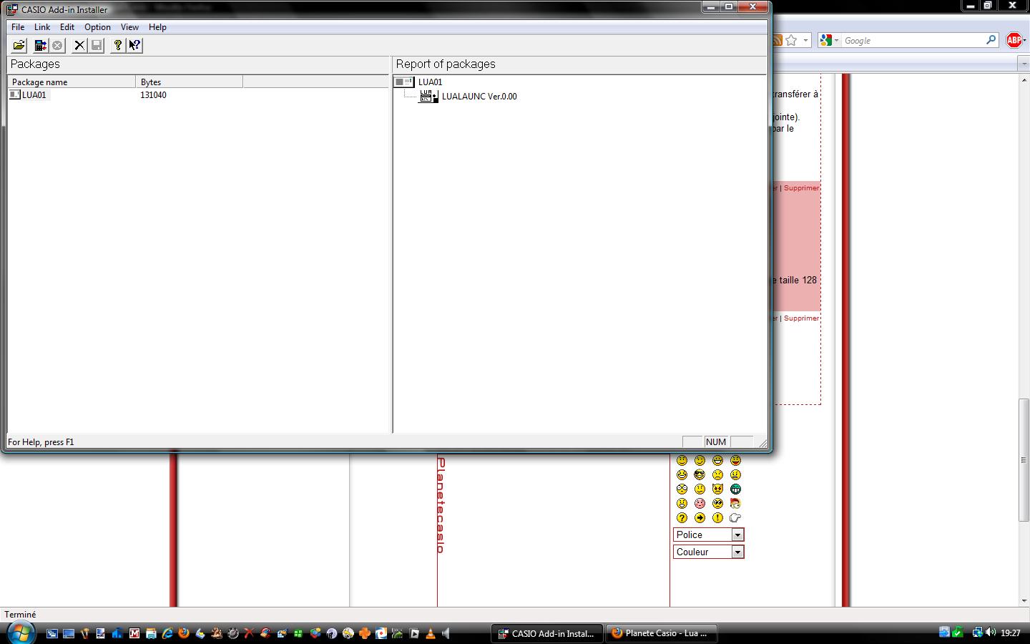Screen dimensions: 1030x644
Task: Click the devil smiley in Firefox page
Action: point(717,489)
